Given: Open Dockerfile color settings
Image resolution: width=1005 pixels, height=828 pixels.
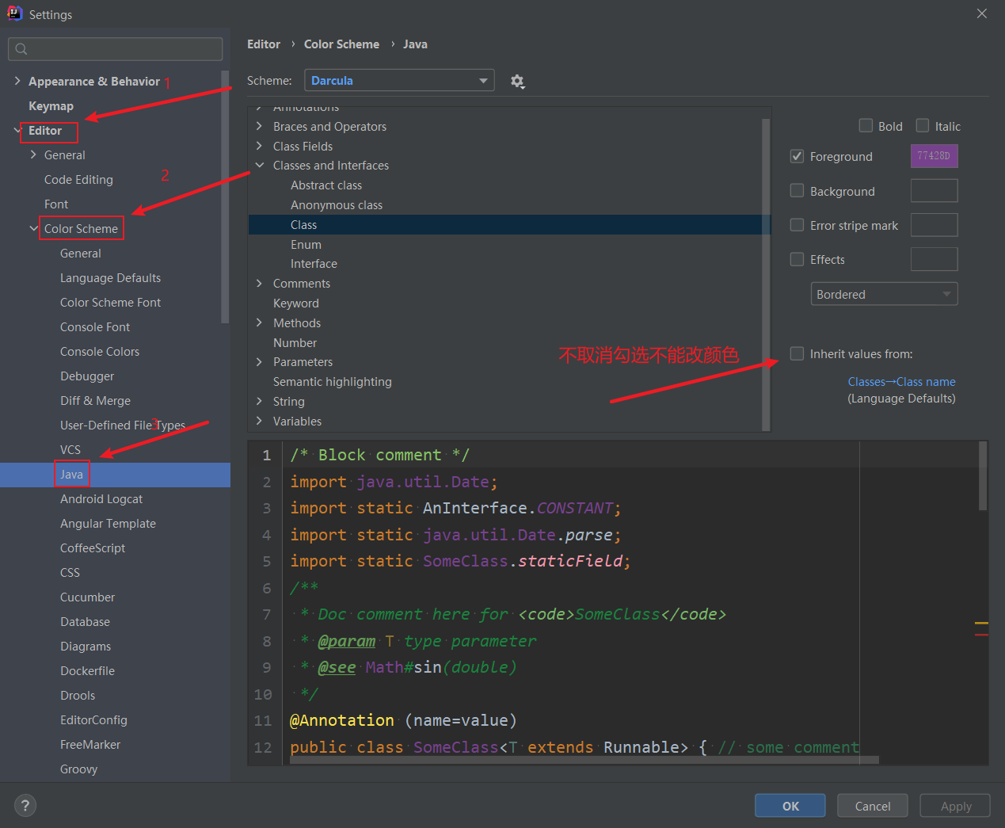Looking at the screenshot, I should point(87,670).
